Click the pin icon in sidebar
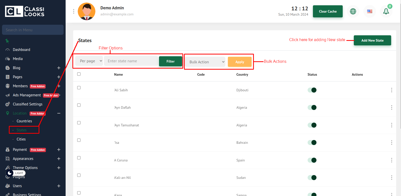 click(x=7, y=41)
